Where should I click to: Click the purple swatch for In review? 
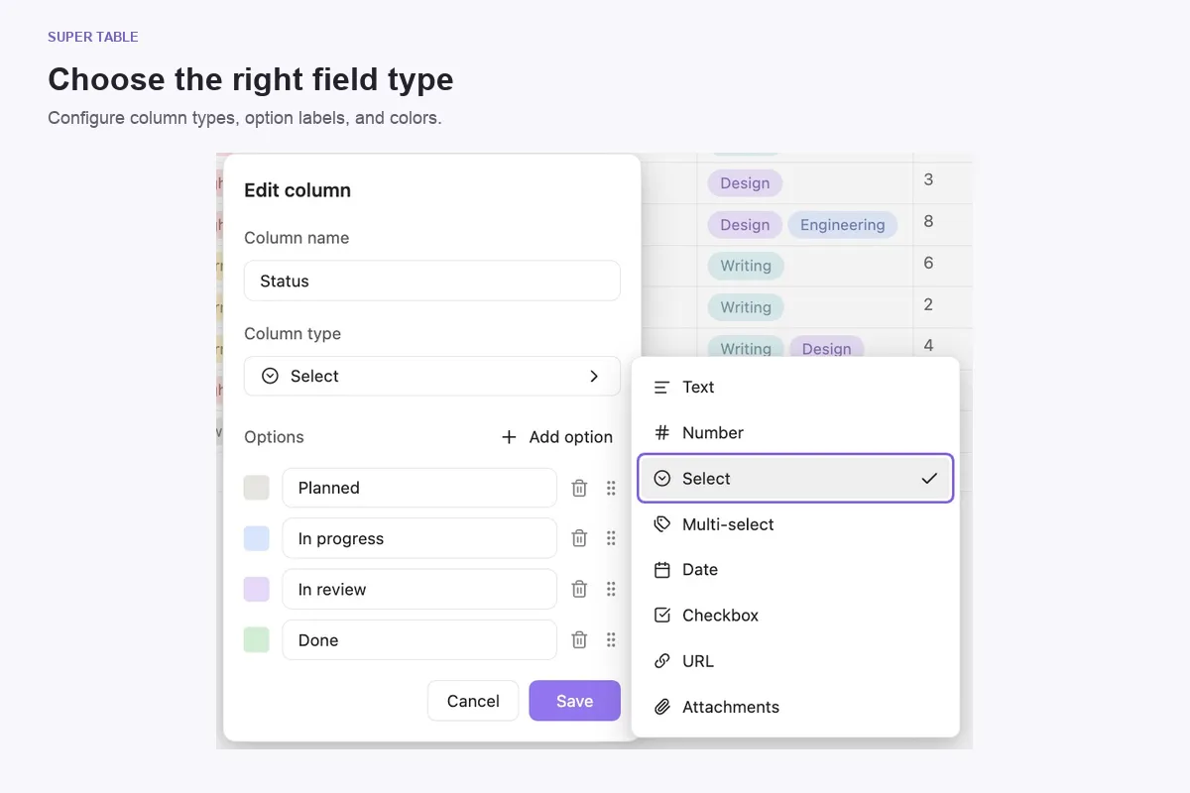tap(257, 589)
